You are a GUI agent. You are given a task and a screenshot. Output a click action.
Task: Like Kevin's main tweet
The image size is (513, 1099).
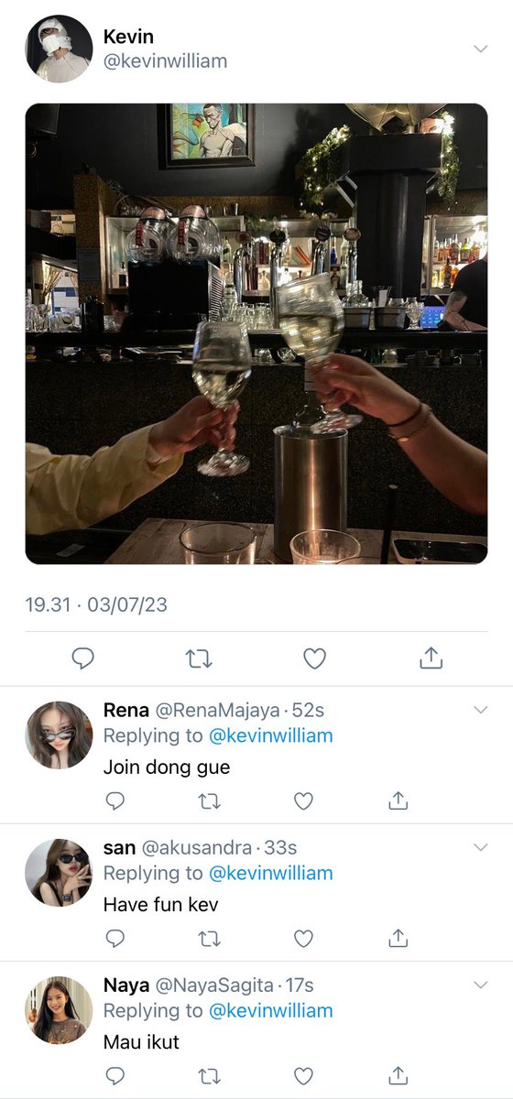314,658
